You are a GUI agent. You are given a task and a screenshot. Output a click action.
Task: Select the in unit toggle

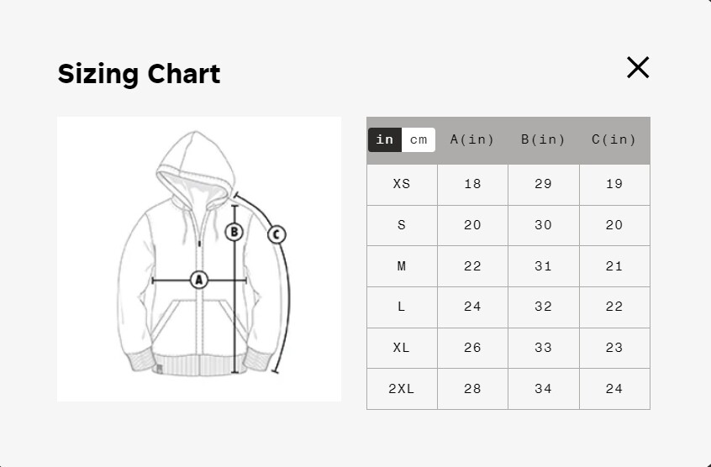[x=385, y=140]
